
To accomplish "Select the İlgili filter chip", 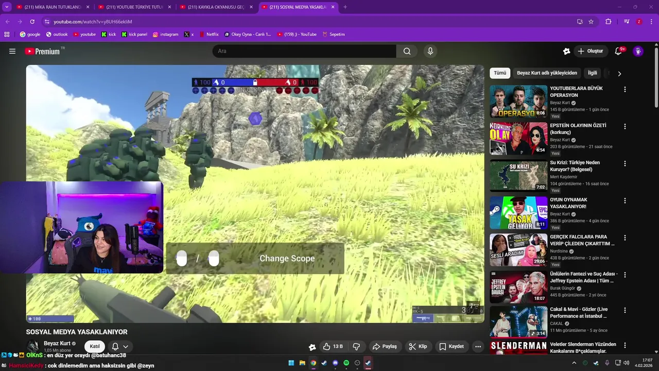I will [593, 73].
